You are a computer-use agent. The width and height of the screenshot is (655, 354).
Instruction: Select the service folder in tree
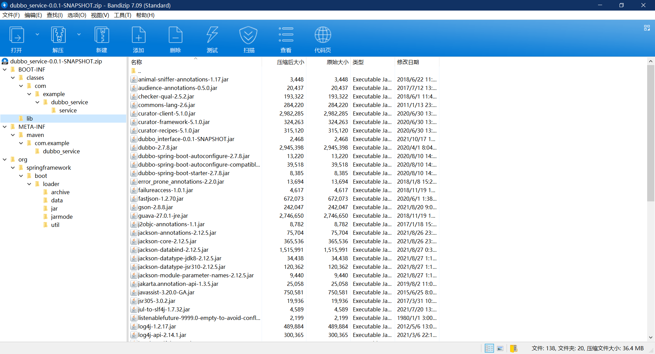point(68,110)
